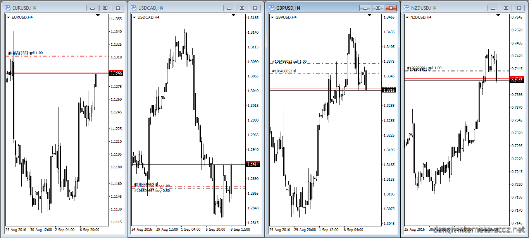Image resolution: width=529 pixels, height=238 pixels.
Task: Click the chart shift triangle on the GBPUSD chart
Action: point(369,15)
